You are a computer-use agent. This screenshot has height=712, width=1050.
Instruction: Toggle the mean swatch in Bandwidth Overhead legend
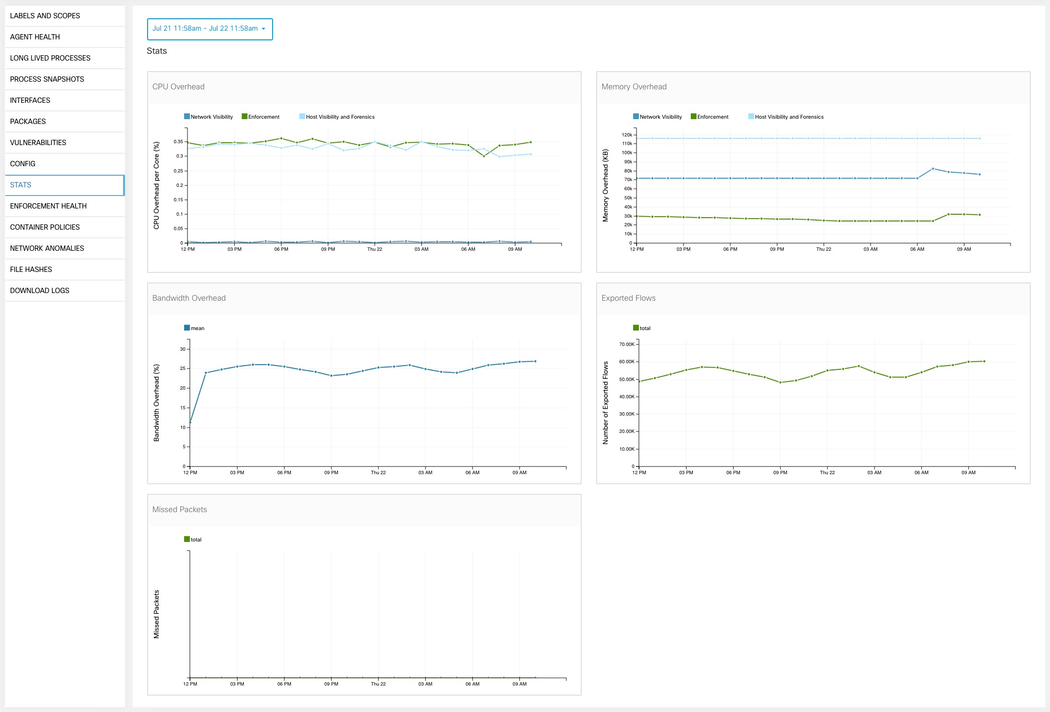187,328
